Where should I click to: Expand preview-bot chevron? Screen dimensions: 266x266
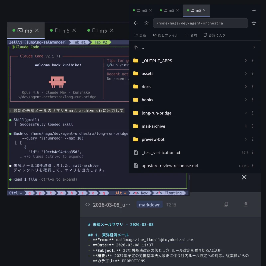click(246, 139)
